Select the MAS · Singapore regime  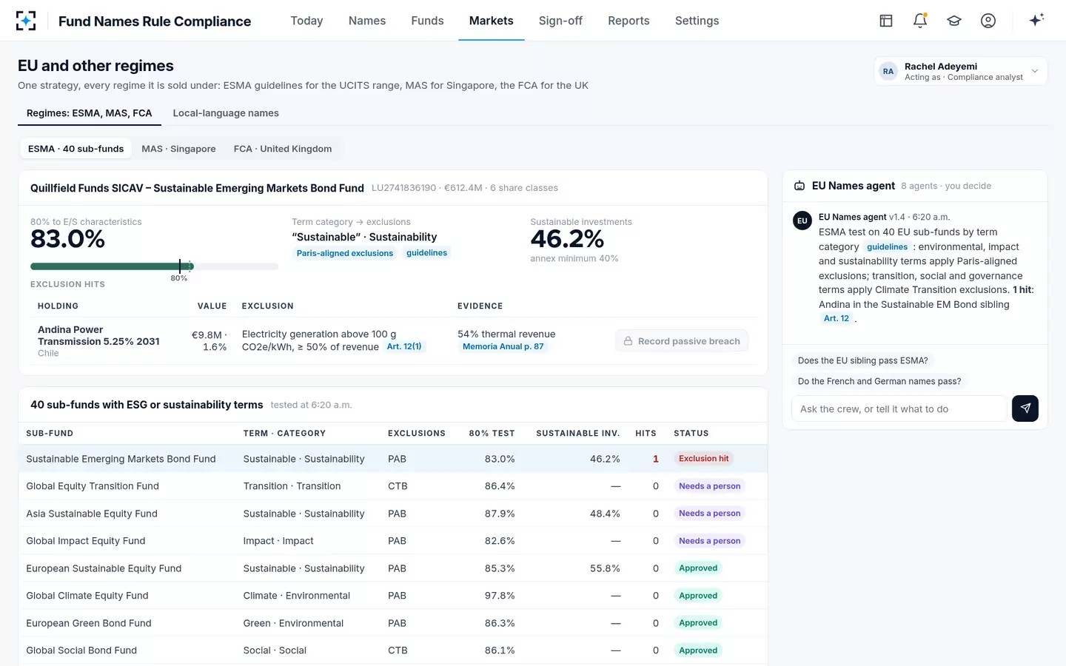(178, 149)
